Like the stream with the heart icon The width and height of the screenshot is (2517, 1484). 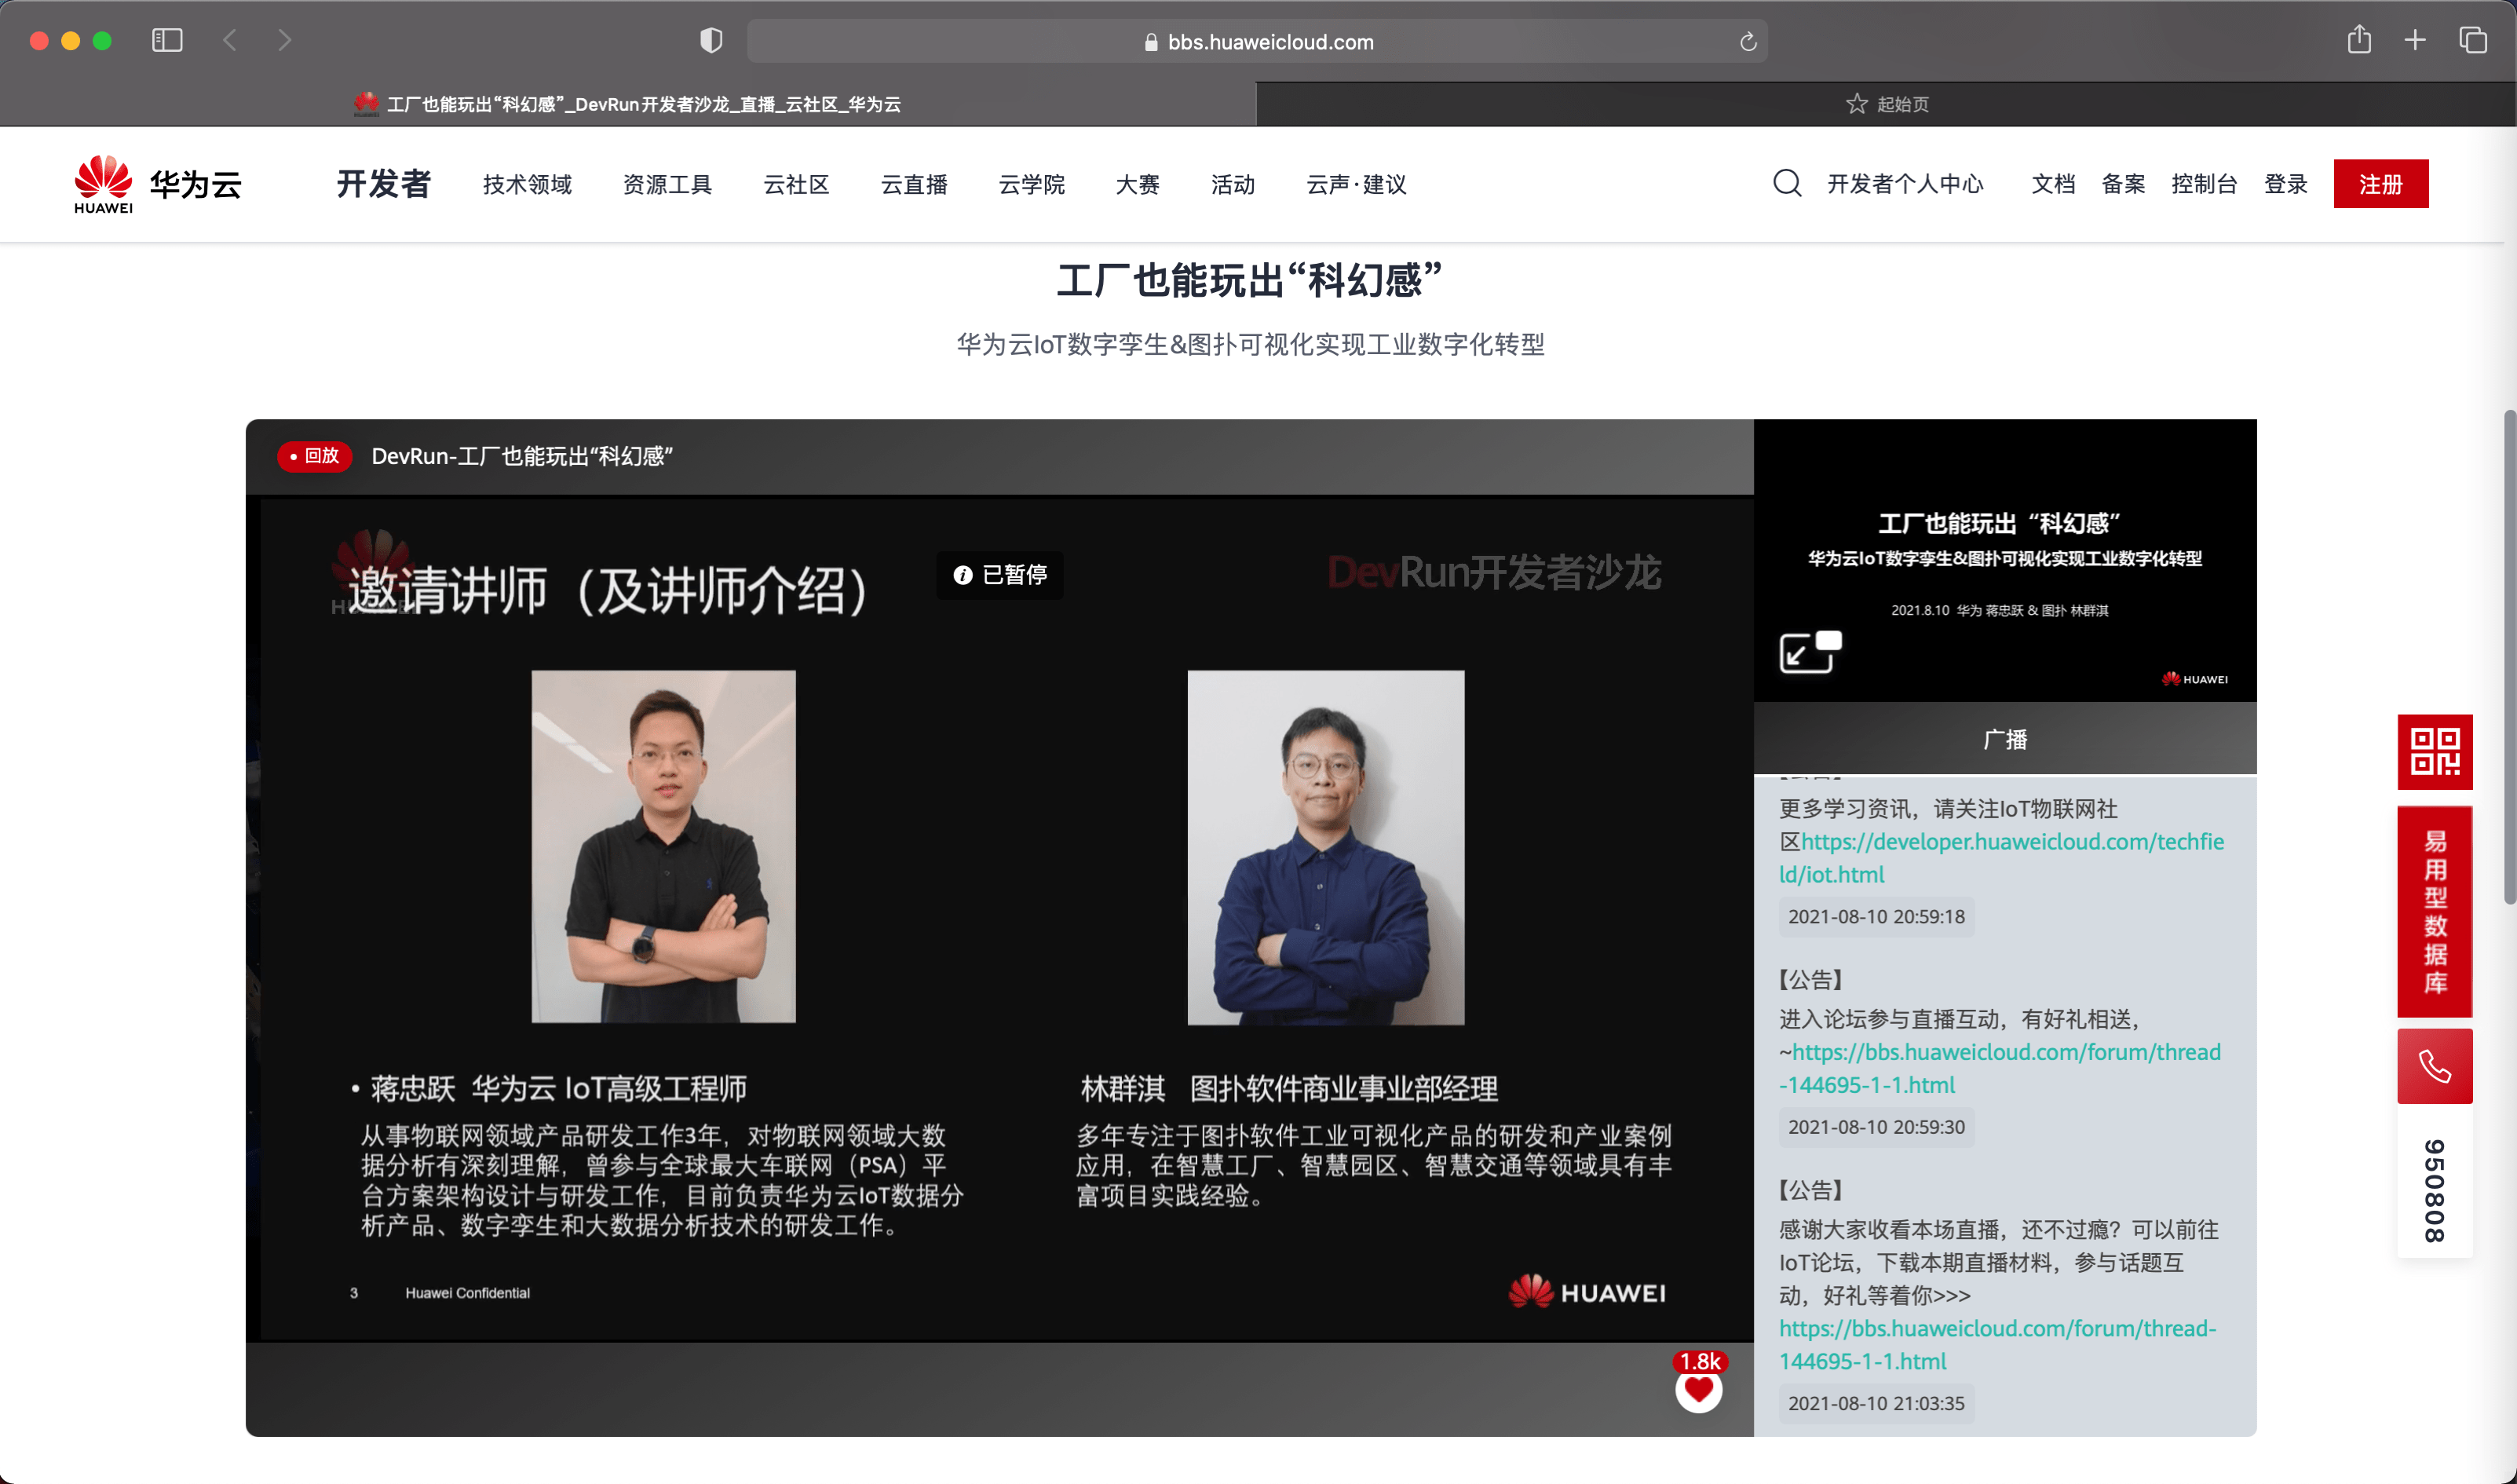(1698, 1390)
